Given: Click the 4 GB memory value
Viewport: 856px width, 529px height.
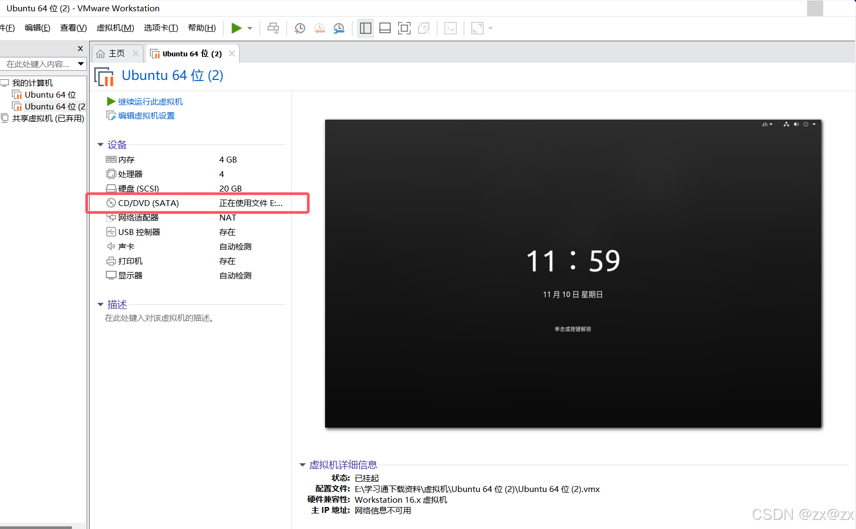Looking at the screenshot, I should (x=228, y=160).
